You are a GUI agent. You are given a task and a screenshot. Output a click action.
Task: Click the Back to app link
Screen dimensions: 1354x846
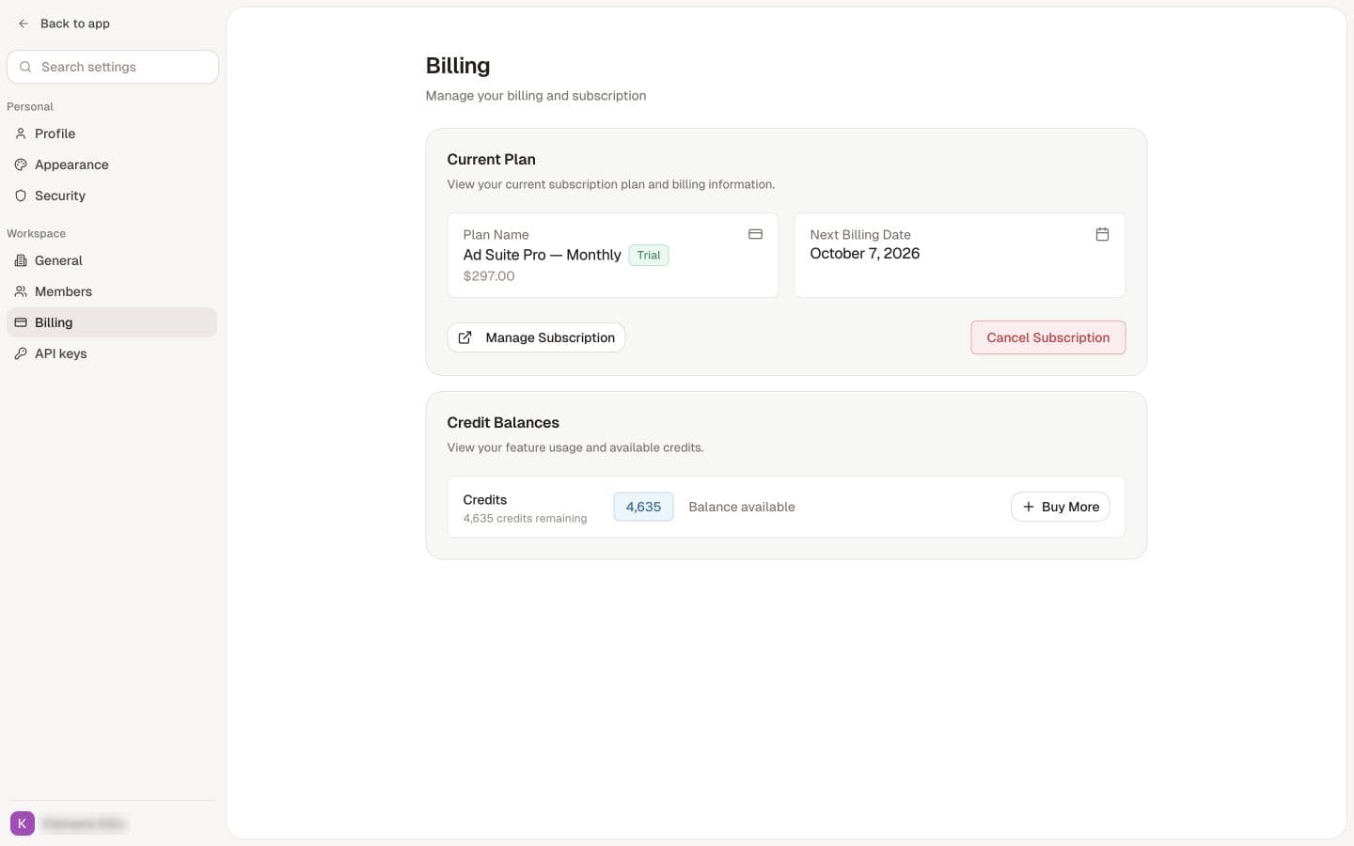[x=64, y=23]
